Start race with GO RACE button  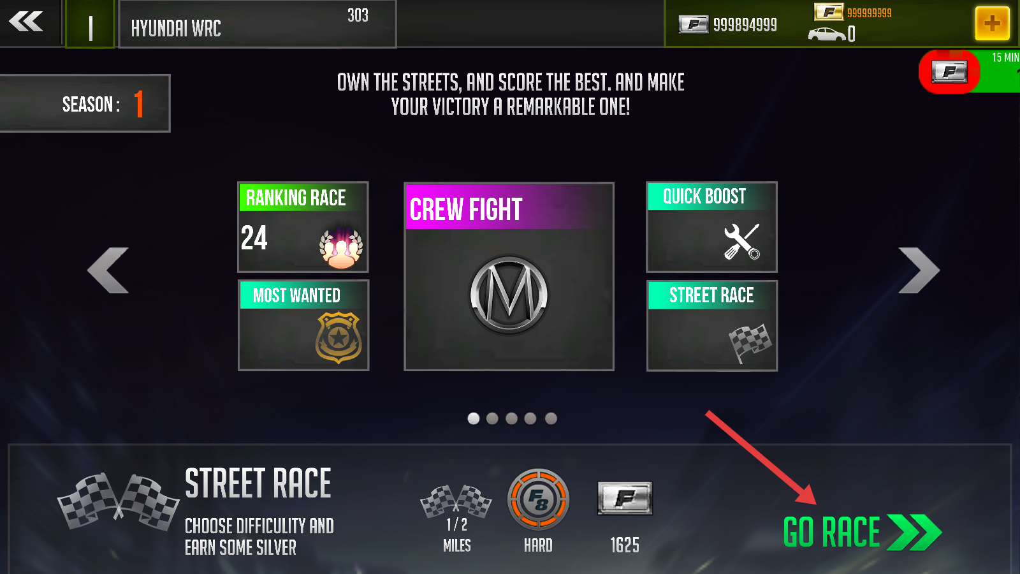tap(862, 533)
